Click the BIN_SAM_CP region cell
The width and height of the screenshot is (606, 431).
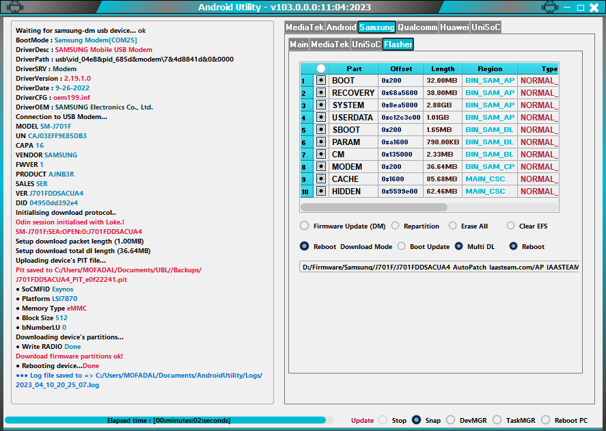tap(490, 167)
